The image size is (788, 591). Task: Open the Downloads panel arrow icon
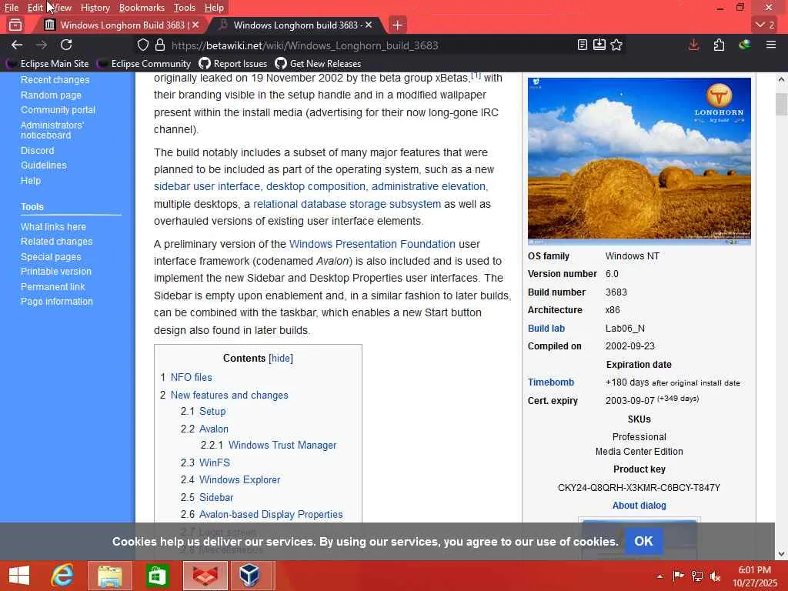[x=693, y=45]
